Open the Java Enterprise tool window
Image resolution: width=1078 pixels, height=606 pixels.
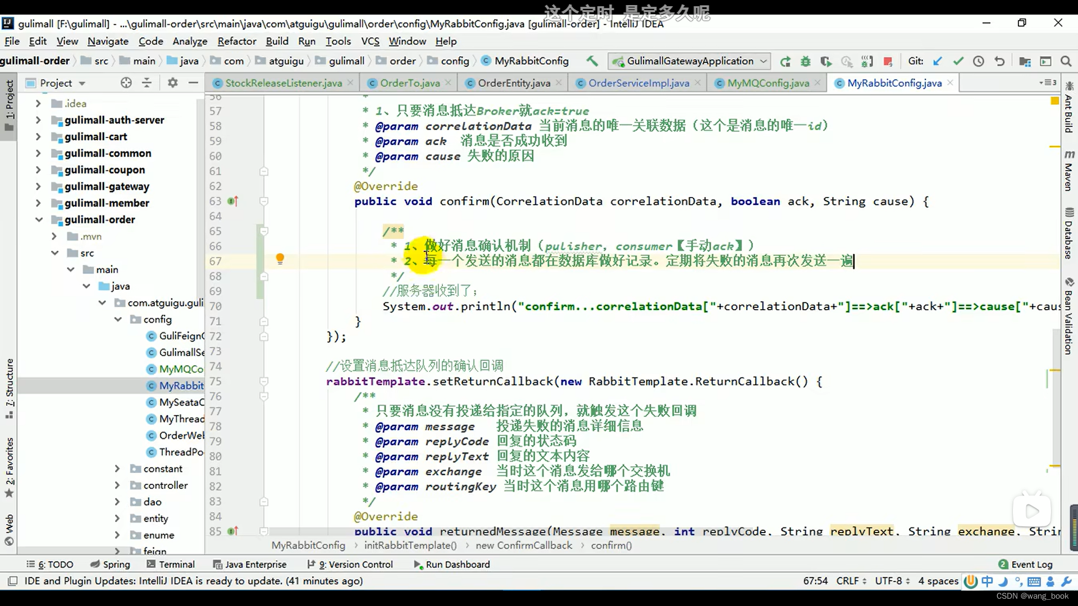[x=250, y=564]
